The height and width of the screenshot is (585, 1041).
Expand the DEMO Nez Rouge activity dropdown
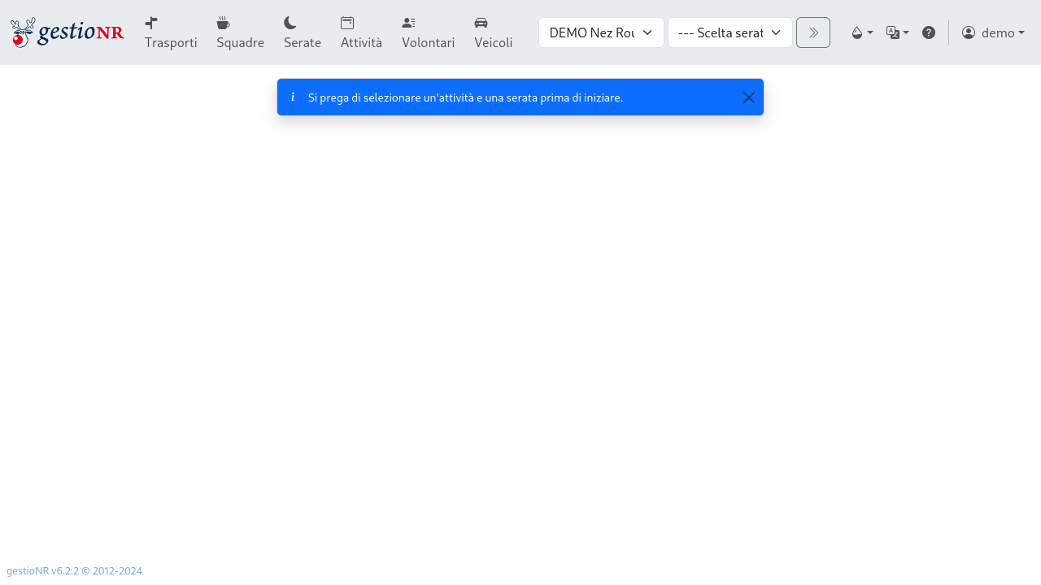coord(601,32)
